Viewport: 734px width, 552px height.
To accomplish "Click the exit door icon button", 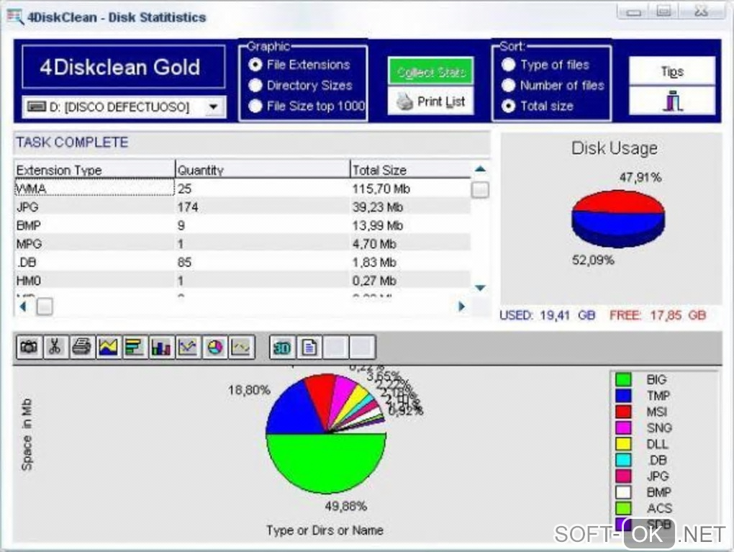I will coord(672,101).
